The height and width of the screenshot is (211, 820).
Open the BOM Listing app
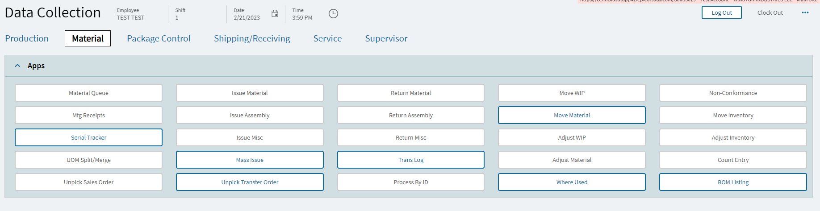point(733,182)
